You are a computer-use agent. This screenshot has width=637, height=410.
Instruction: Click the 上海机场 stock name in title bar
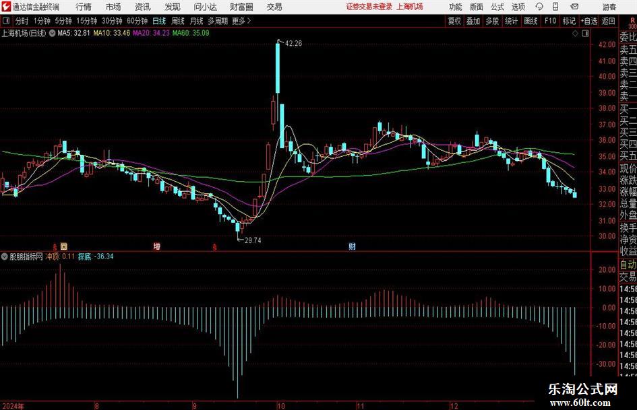tap(410, 7)
